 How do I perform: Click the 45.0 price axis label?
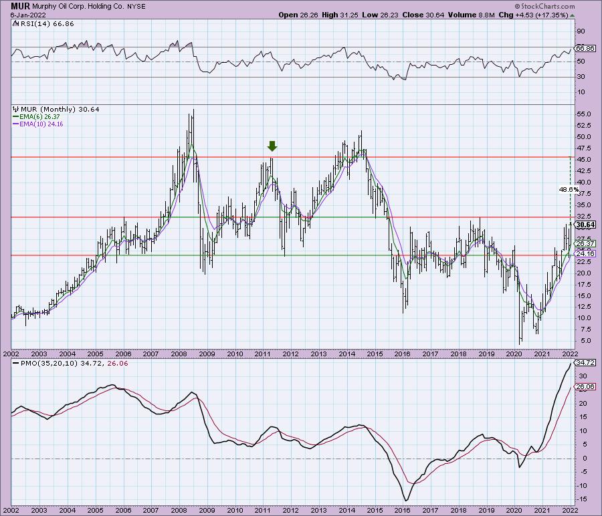pyautogui.click(x=583, y=160)
